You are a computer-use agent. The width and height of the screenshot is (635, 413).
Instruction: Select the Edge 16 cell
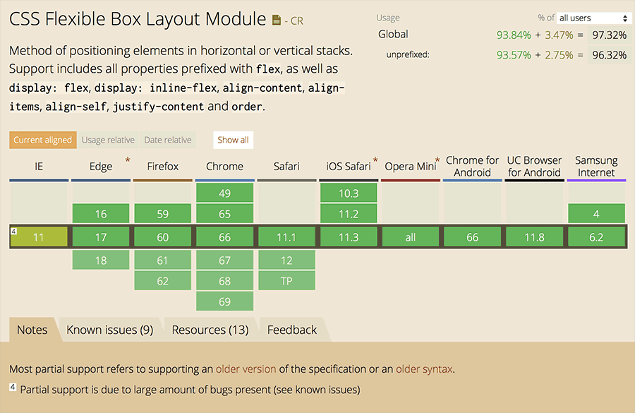(x=101, y=214)
